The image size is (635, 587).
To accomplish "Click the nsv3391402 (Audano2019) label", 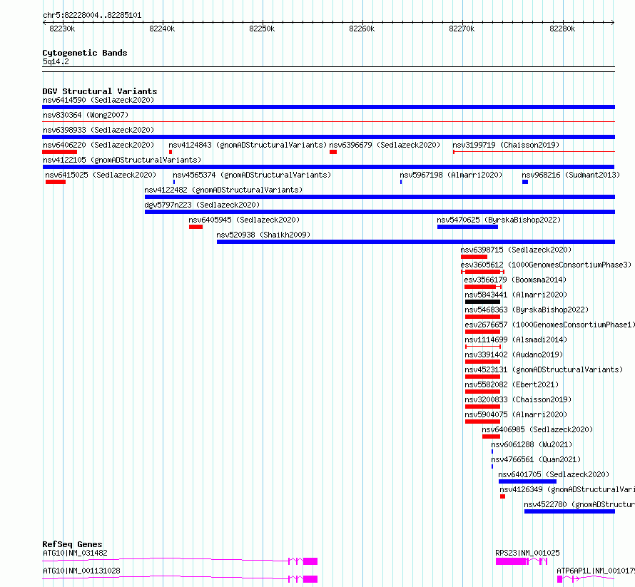I will 514,354.
